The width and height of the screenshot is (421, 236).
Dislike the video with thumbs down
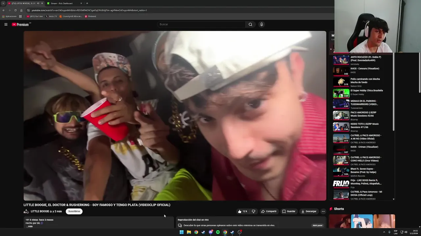pyautogui.click(x=253, y=211)
